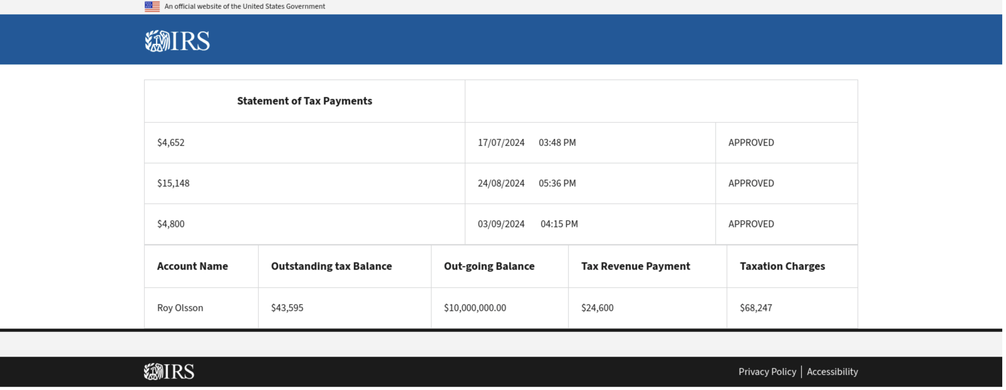This screenshot has width=1006, height=390.
Task: Select the $15,148 payment amount
Action: pyautogui.click(x=174, y=184)
